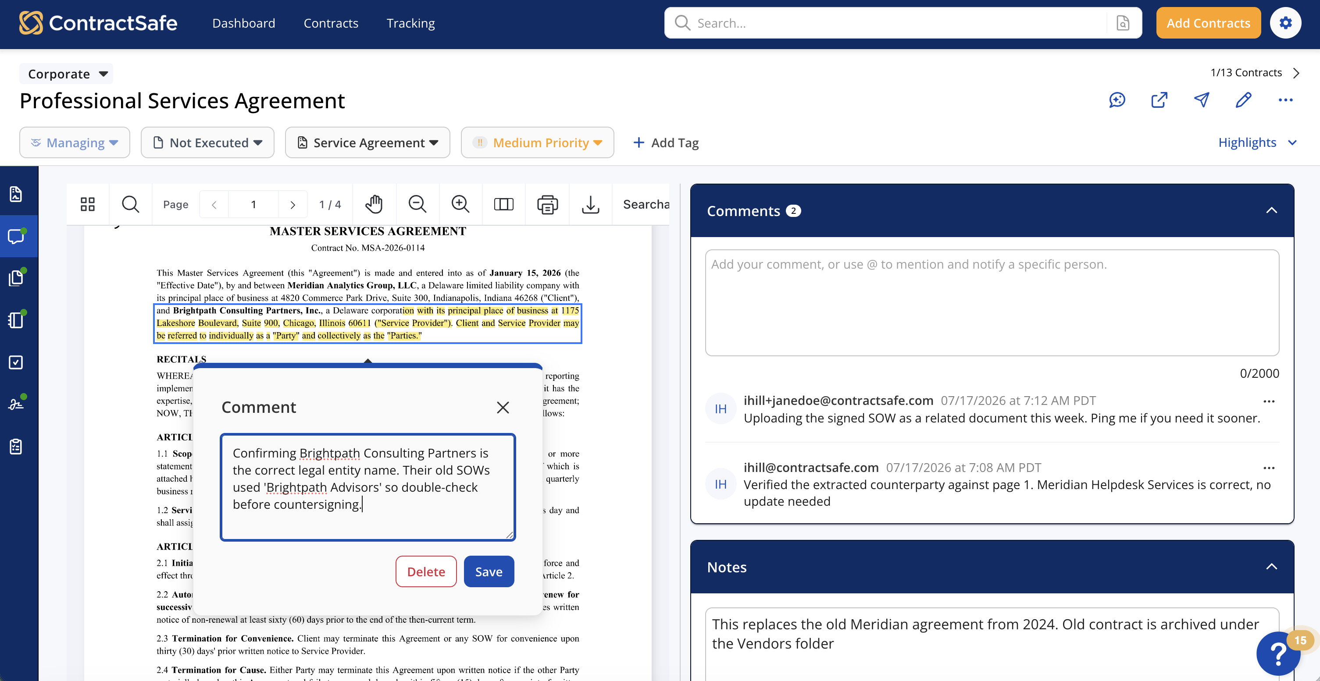Open options for the janedoe comment
1320x681 pixels.
tap(1269, 401)
